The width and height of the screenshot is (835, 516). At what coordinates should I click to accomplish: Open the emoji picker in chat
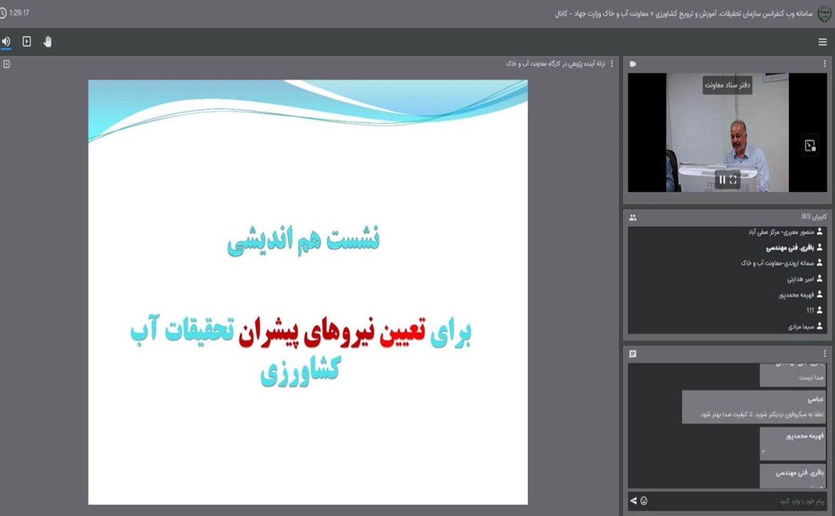[x=644, y=501]
